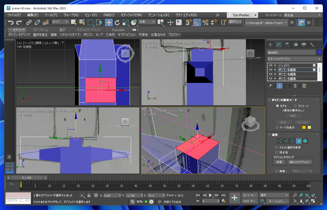Click the orange cage color swatch
The image size is (327, 210).
coord(304,127)
